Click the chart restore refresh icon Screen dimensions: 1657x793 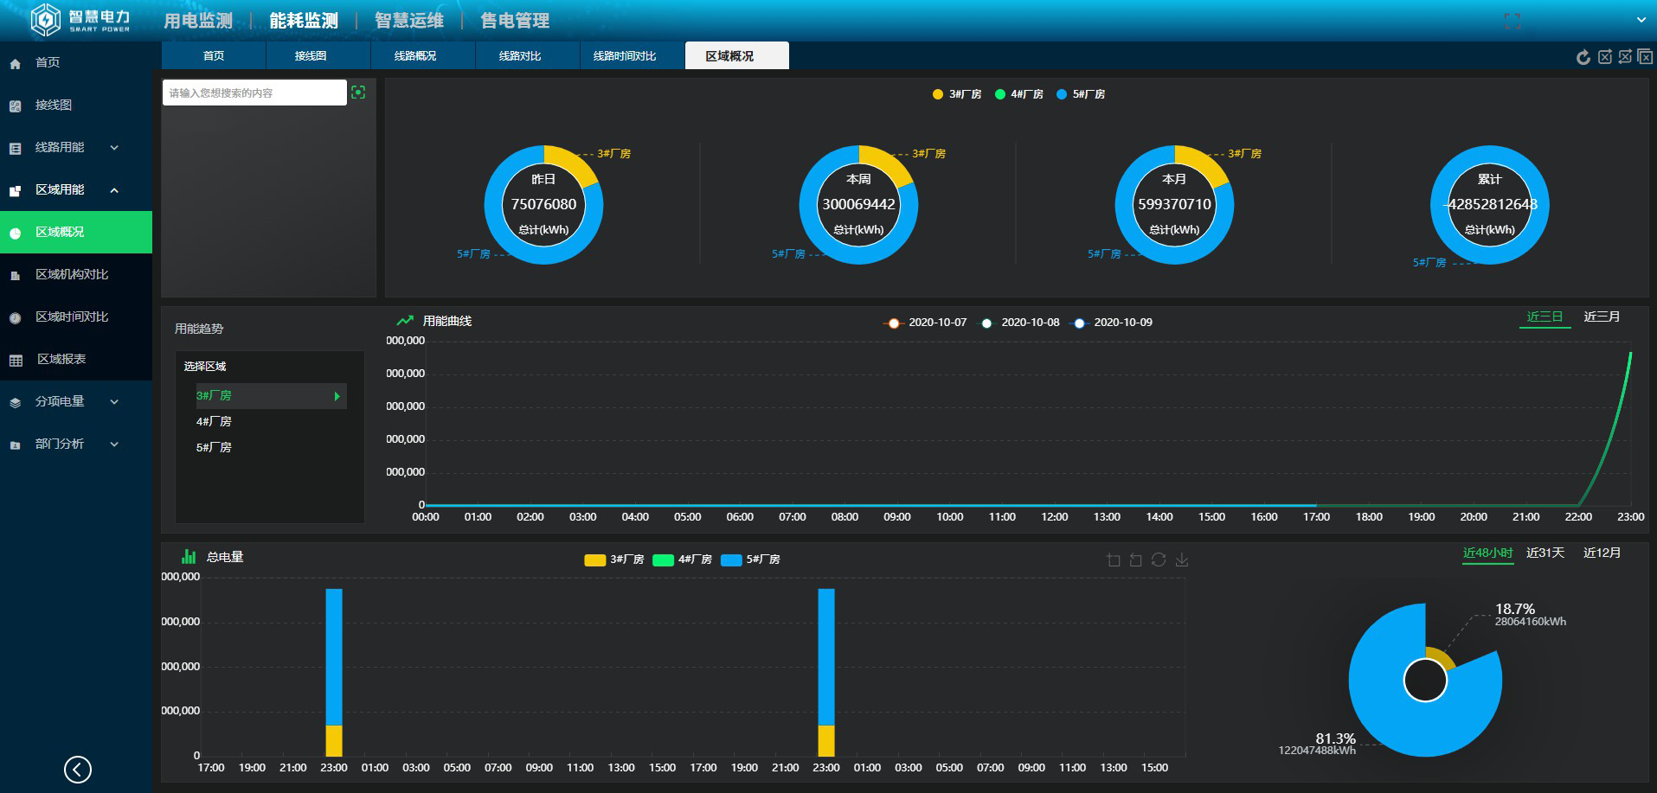(x=1159, y=560)
